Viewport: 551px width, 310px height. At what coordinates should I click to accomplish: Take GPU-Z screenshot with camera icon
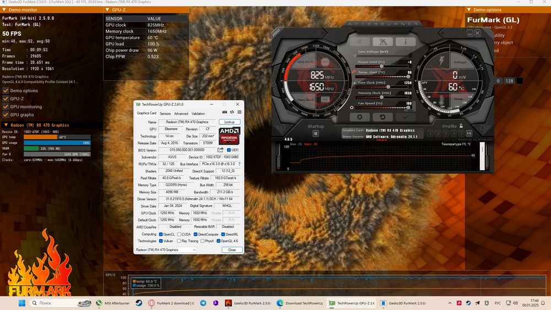225,112
